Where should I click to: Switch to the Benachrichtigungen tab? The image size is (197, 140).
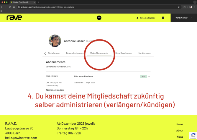(x=75, y=53)
